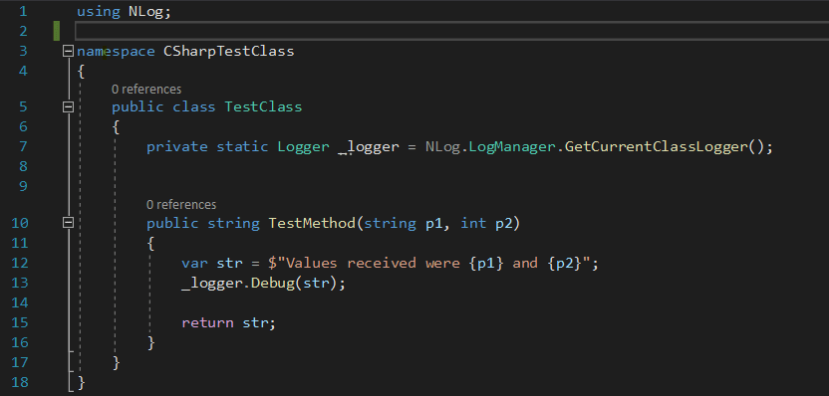Click the empty line 2 in editor
The image size is (829, 396).
452,31
